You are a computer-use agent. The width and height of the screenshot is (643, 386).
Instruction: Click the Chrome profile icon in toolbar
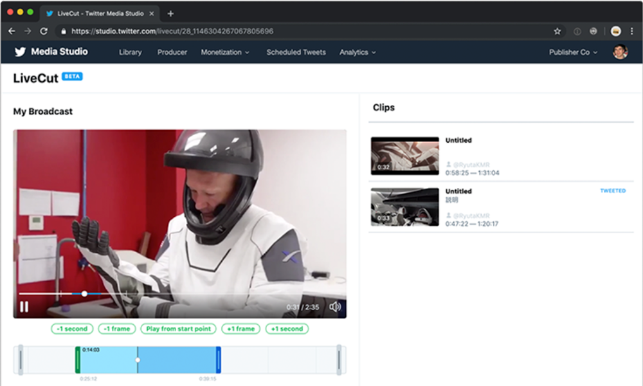point(615,31)
